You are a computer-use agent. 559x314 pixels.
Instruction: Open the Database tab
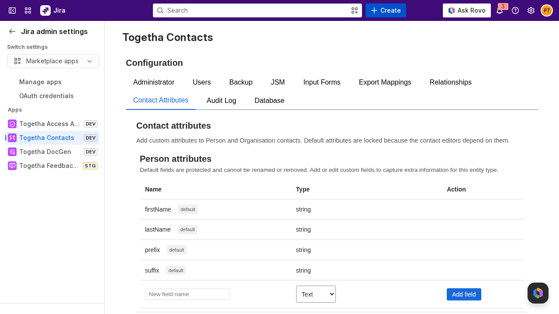click(269, 100)
